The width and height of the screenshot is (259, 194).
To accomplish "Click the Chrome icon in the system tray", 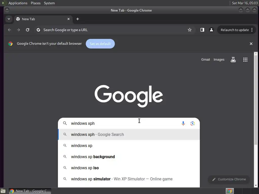I will click(x=230, y=191).
